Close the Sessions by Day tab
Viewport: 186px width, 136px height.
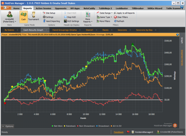(x=156, y=30)
